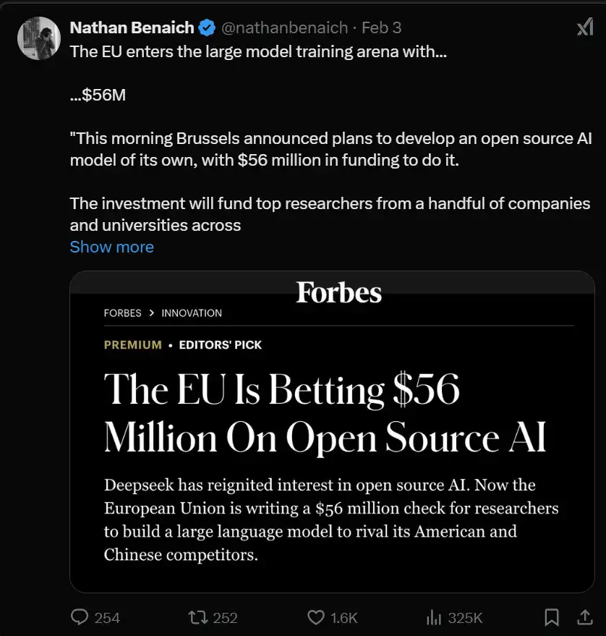
Task: Select the FORBES breadcrumb item
Action: pyautogui.click(x=123, y=313)
